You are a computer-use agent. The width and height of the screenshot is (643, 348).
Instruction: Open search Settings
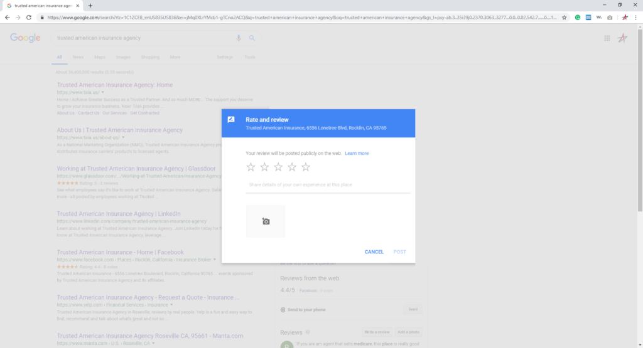(x=225, y=57)
